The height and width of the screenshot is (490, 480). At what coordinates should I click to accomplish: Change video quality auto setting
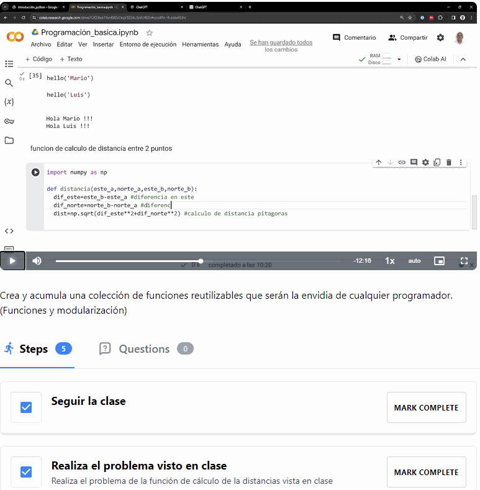pyautogui.click(x=414, y=261)
